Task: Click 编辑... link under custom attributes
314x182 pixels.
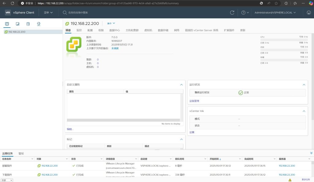Action: pos(70,129)
